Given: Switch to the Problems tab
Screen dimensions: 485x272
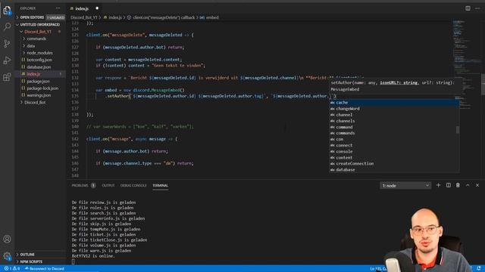Looking at the screenshot, I should click(x=83, y=185).
